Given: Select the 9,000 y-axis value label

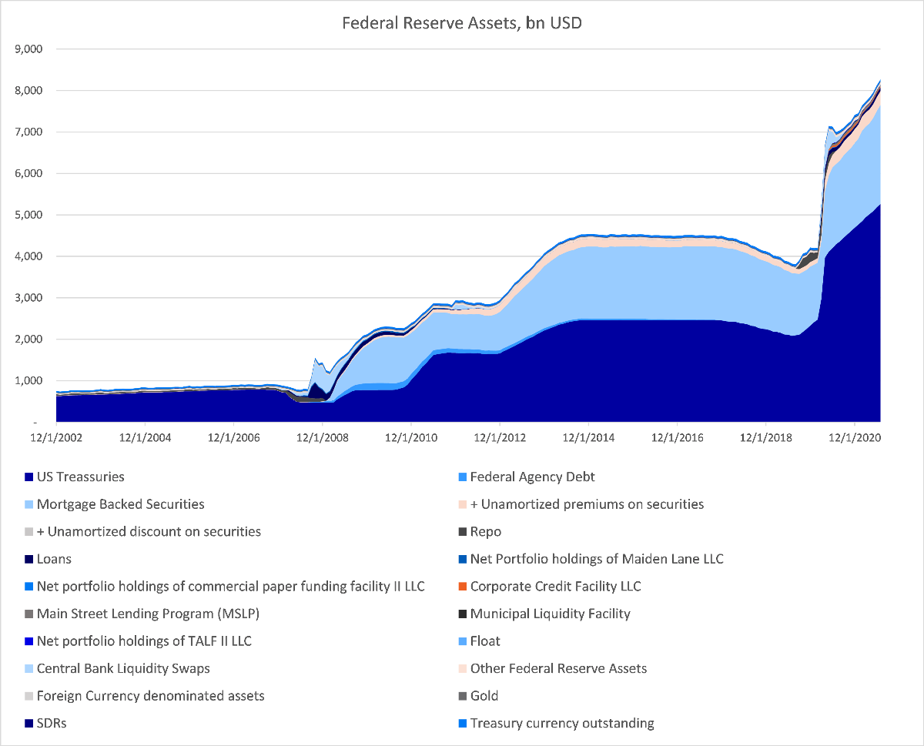Looking at the screenshot, I should [x=28, y=49].
